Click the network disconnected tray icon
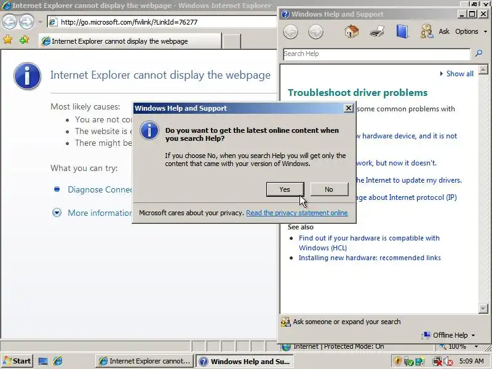This screenshot has height=369, width=492. coord(437,361)
